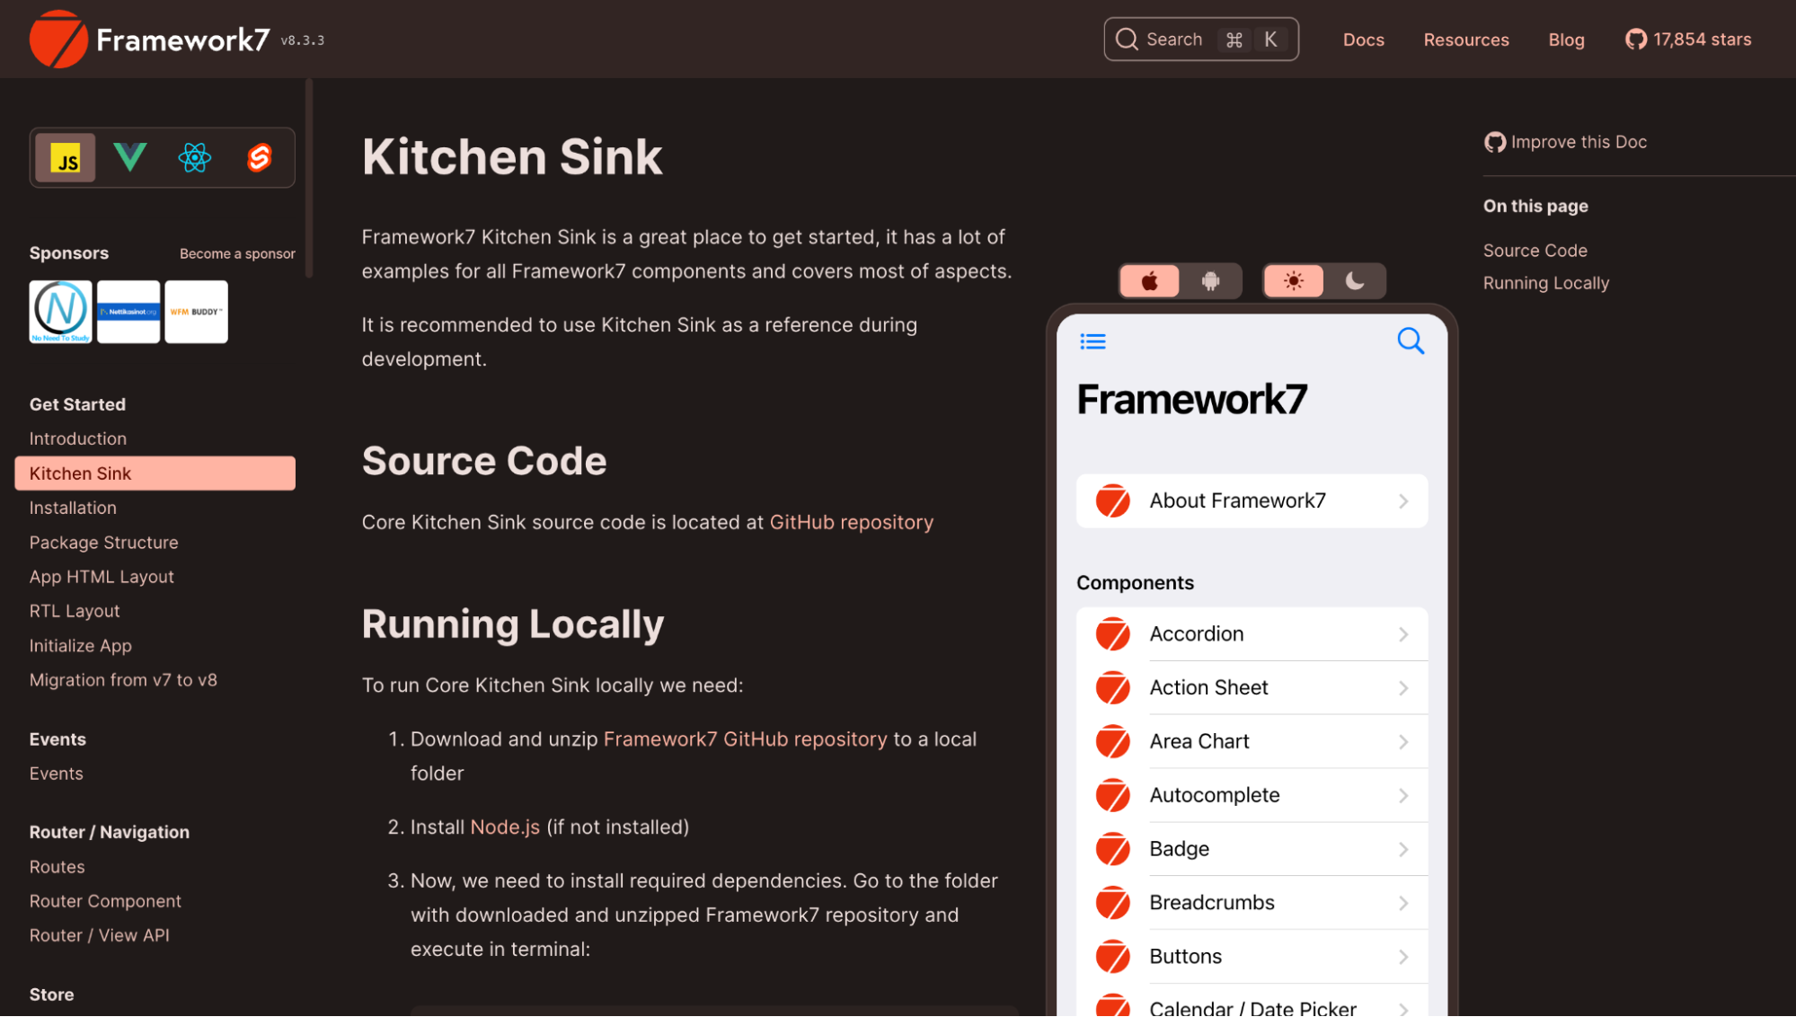The width and height of the screenshot is (1796, 1017).
Task: Click the GitHub icon beside Improve this Doc
Action: pos(1494,142)
